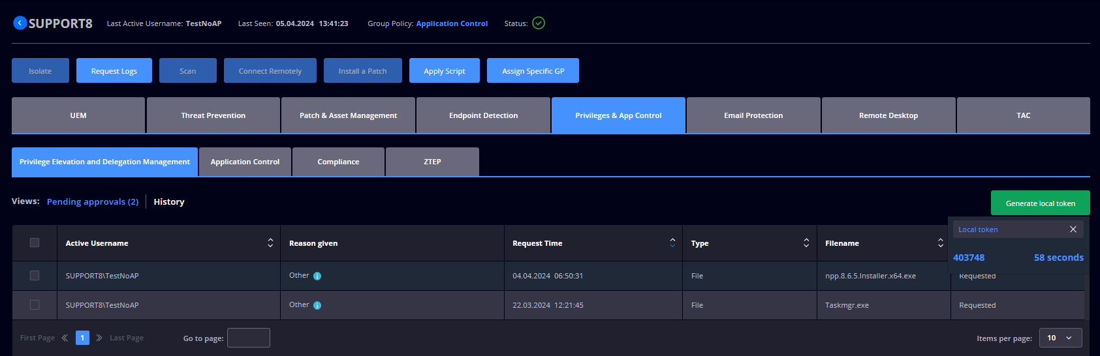Open the Remote Desktop tab
Screen dimensions: 1100x356
pyautogui.click(x=888, y=115)
